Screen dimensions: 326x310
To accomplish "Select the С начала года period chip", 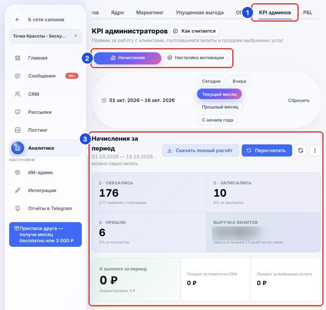I will [217, 120].
